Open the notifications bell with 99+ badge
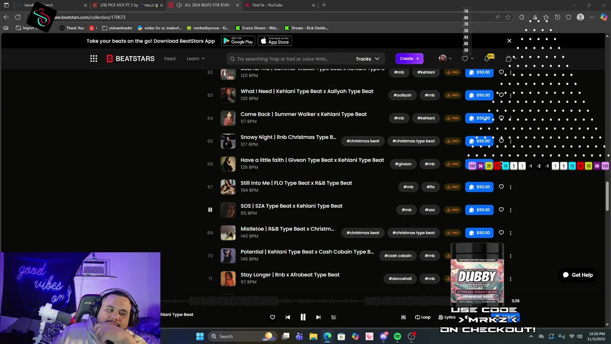Screen dimensions: 611x344 (487, 58)
